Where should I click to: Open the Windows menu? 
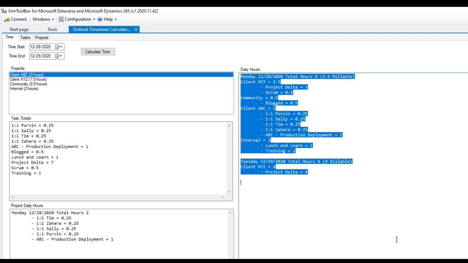43,19
